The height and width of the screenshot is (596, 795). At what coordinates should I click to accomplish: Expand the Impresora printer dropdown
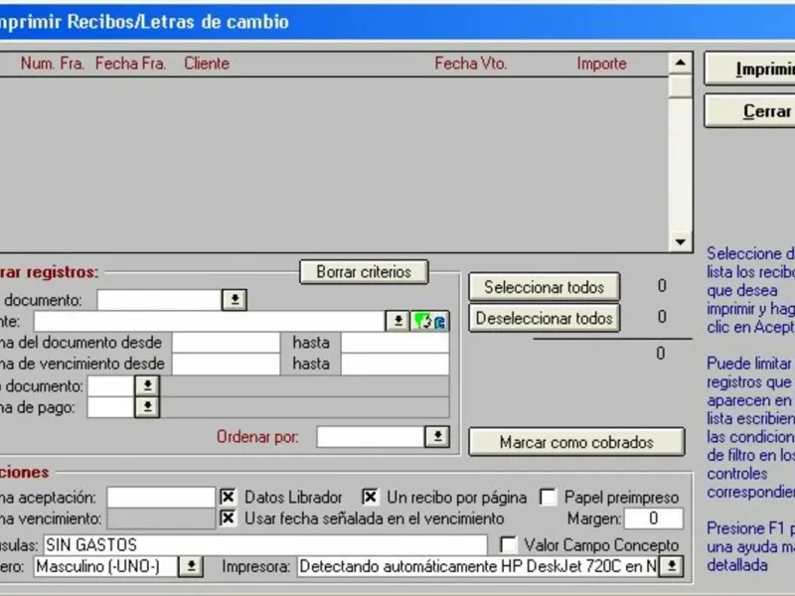[672, 566]
